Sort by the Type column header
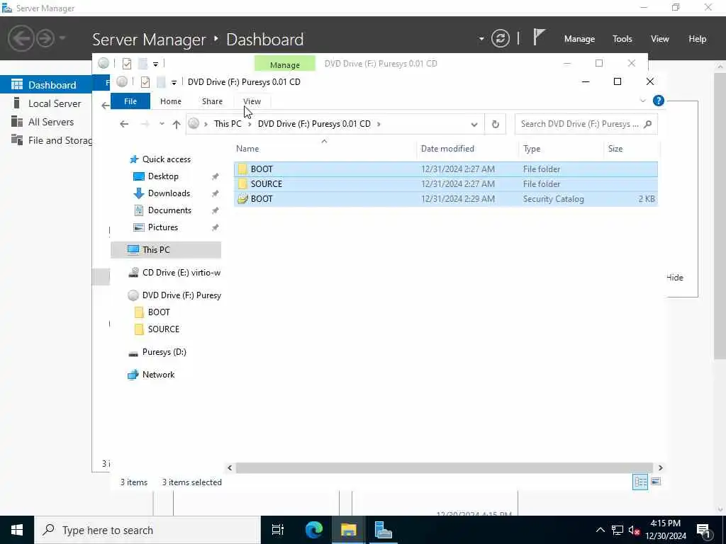The image size is (726, 544). 561,149
